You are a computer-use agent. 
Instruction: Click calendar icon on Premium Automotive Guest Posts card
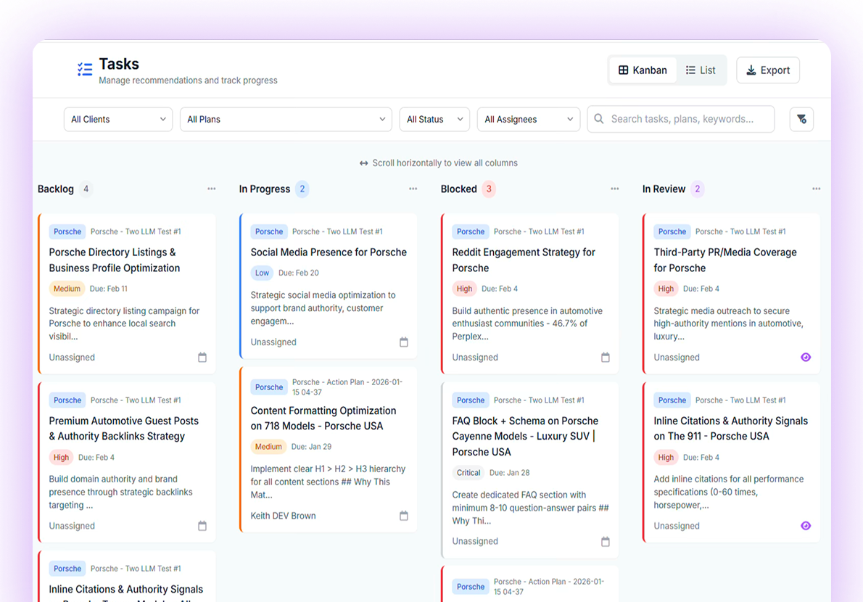(203, 526)
